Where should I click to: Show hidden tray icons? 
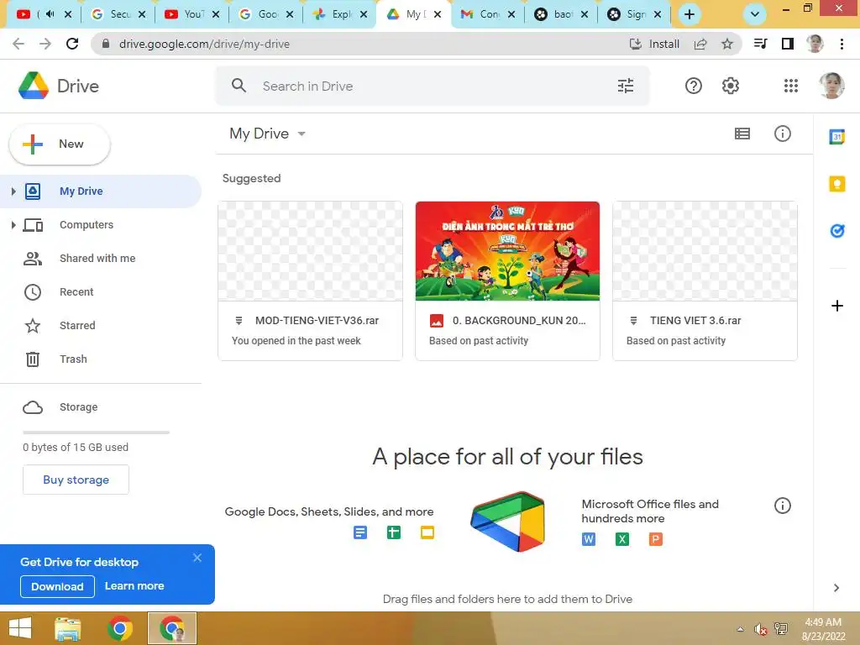[741, 629]
